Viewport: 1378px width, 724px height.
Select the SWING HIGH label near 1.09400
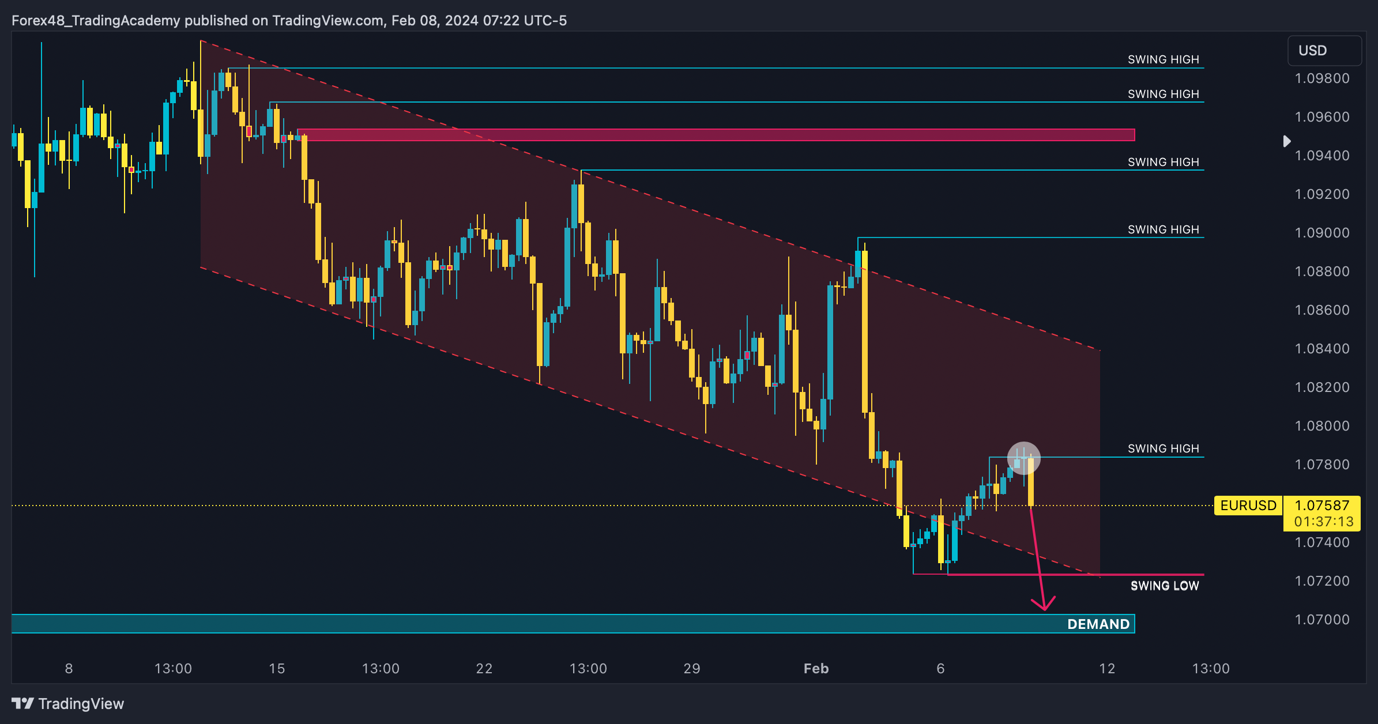coord(1164,162)
